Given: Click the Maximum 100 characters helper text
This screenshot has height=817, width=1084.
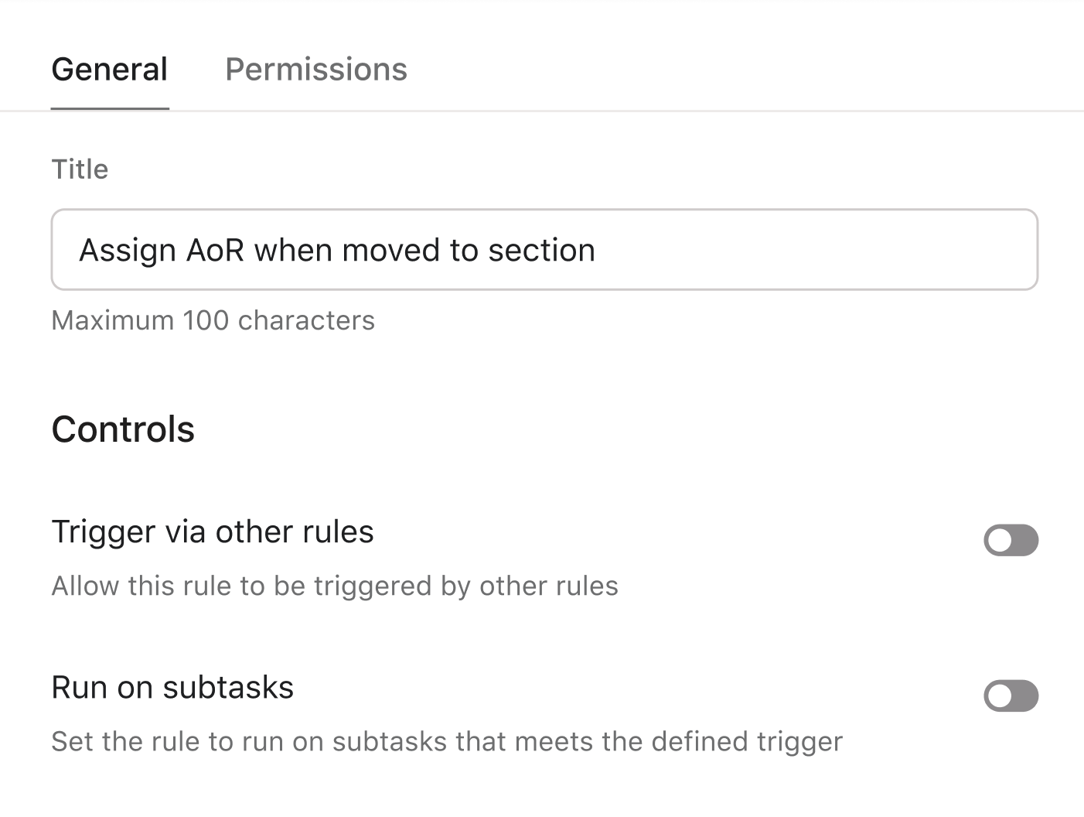Looking at the screenshot, I should (x=213, y=320).
